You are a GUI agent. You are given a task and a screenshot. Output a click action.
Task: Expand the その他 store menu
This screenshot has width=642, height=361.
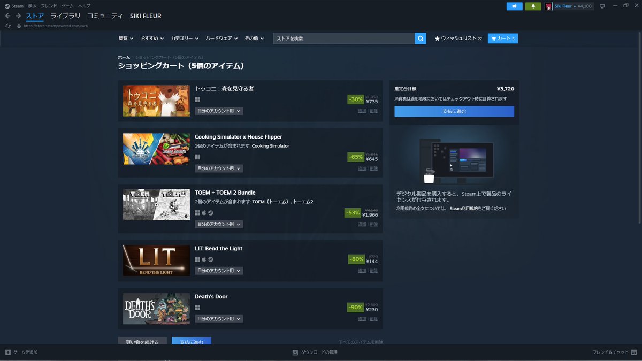coord(254,39)
